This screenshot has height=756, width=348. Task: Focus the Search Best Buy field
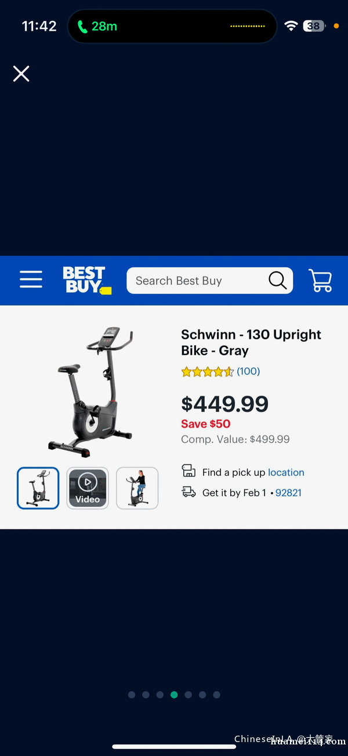tap(210, 281)
